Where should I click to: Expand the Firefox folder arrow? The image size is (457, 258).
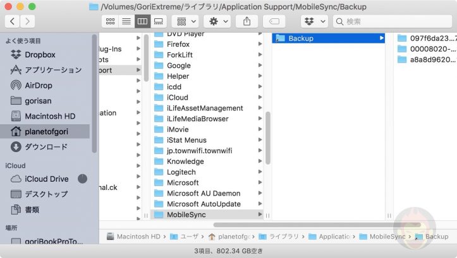260,44
